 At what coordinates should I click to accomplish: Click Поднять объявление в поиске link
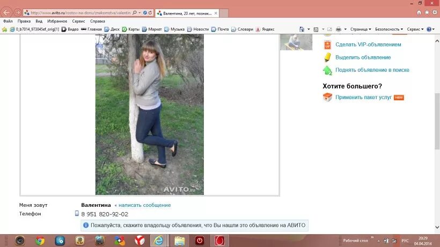pos(372,70)
